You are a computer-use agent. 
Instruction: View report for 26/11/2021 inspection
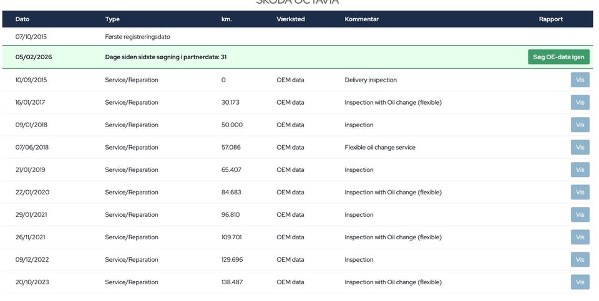[x=580, y=237]
